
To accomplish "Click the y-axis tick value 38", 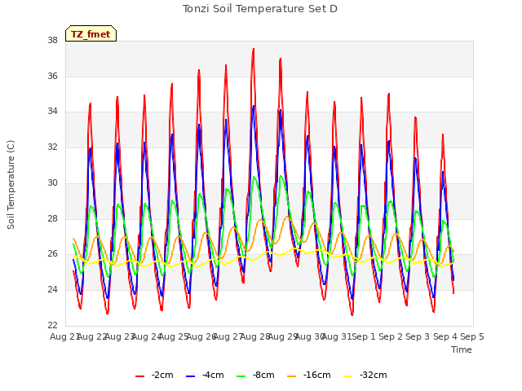I will pos(52,40).
